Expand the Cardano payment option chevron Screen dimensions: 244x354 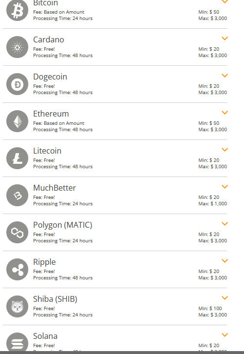[225, 39]
